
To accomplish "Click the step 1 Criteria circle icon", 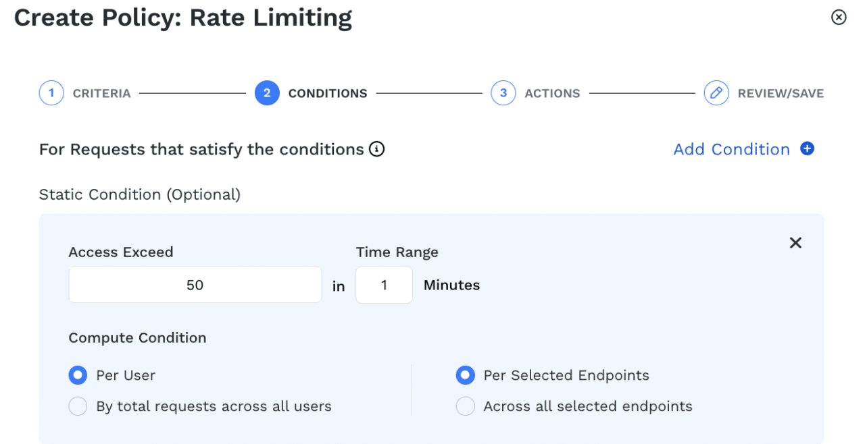I will [x=51, y=92].
